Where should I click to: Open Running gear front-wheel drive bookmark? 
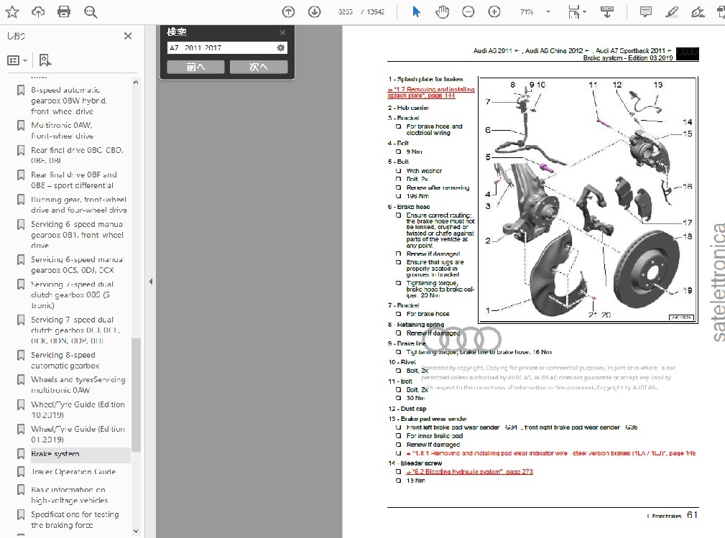pos(78,205)
